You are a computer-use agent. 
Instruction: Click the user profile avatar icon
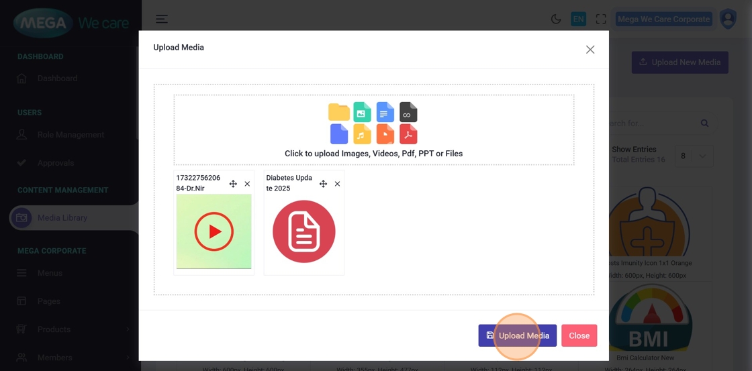(x=728, y=19)
